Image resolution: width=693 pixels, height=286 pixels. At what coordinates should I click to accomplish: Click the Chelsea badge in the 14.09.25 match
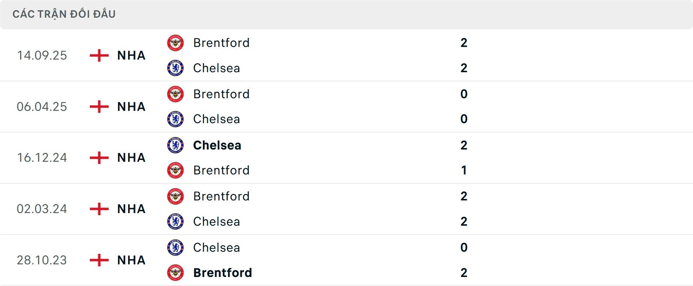coord(175,68)
